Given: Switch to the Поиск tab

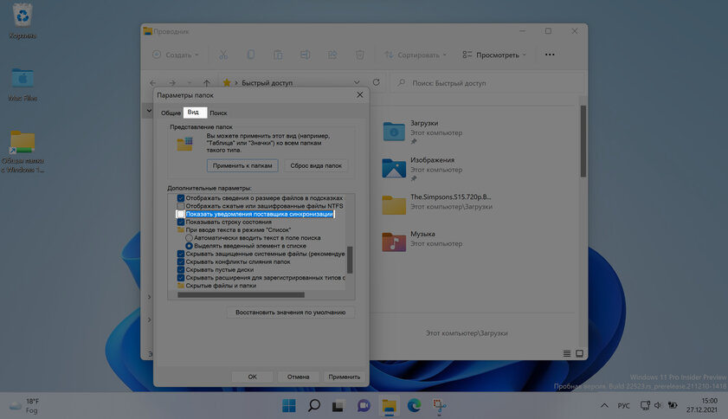Looking at the screenshot, I should click(218, 113).
